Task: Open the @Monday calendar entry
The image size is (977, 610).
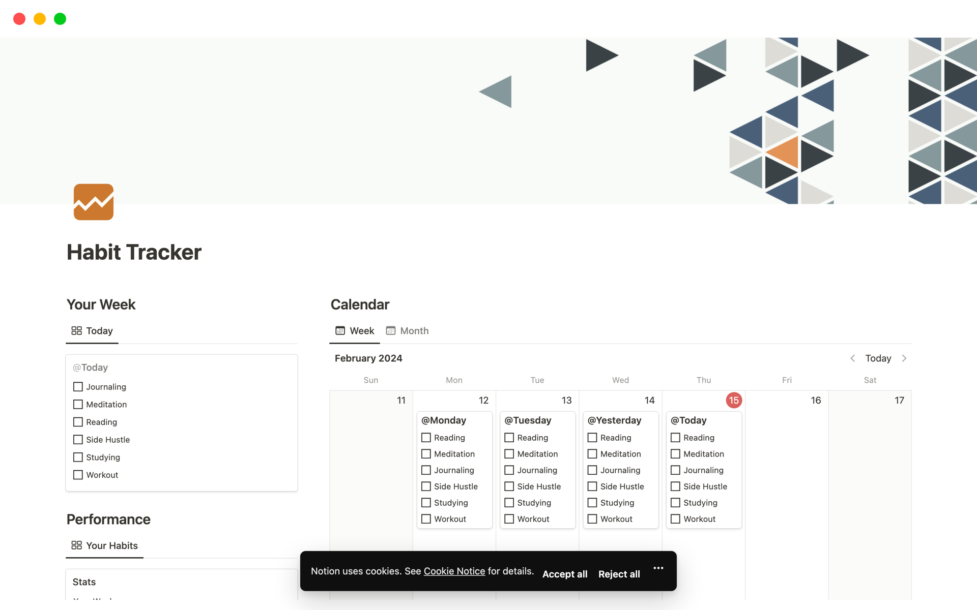Action: 444,420
